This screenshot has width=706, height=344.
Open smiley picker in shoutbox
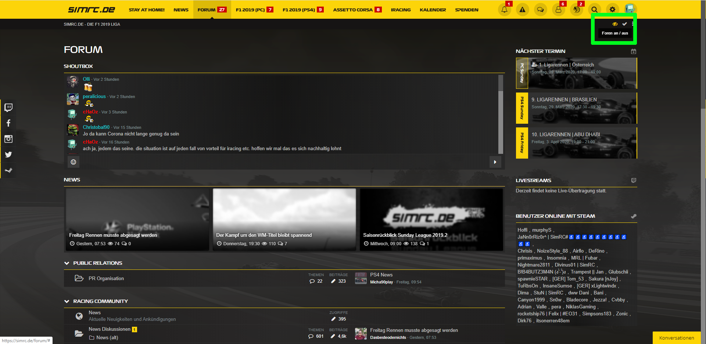click(74, 162)
